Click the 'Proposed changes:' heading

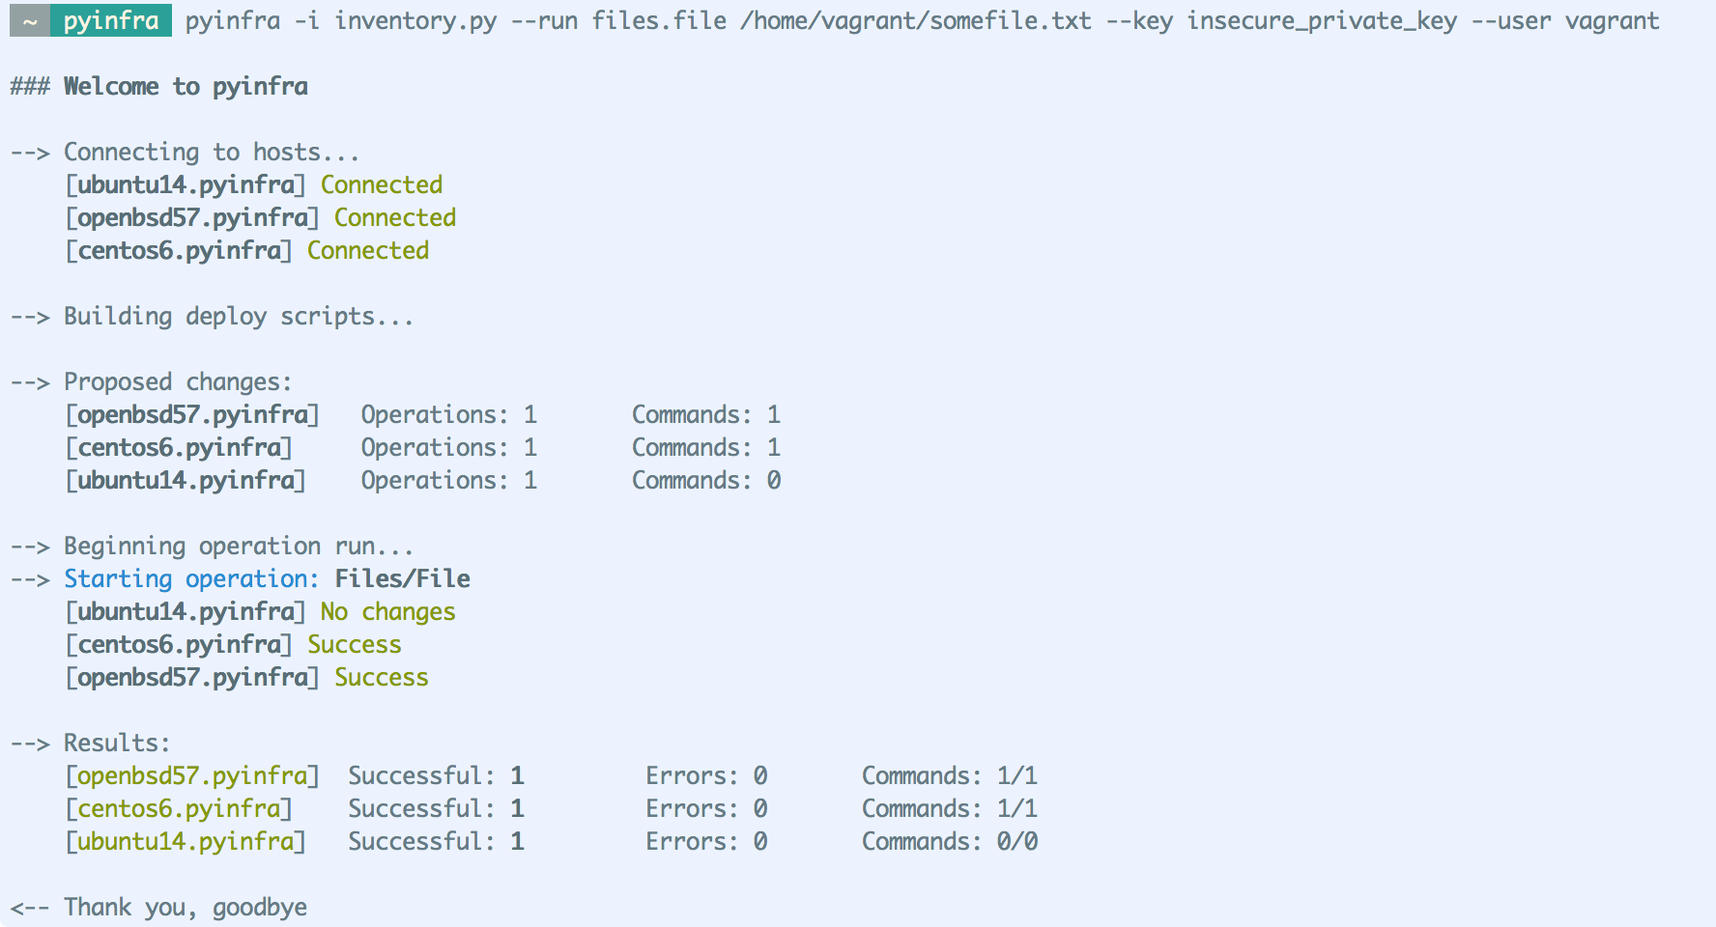tap(177, 381)
